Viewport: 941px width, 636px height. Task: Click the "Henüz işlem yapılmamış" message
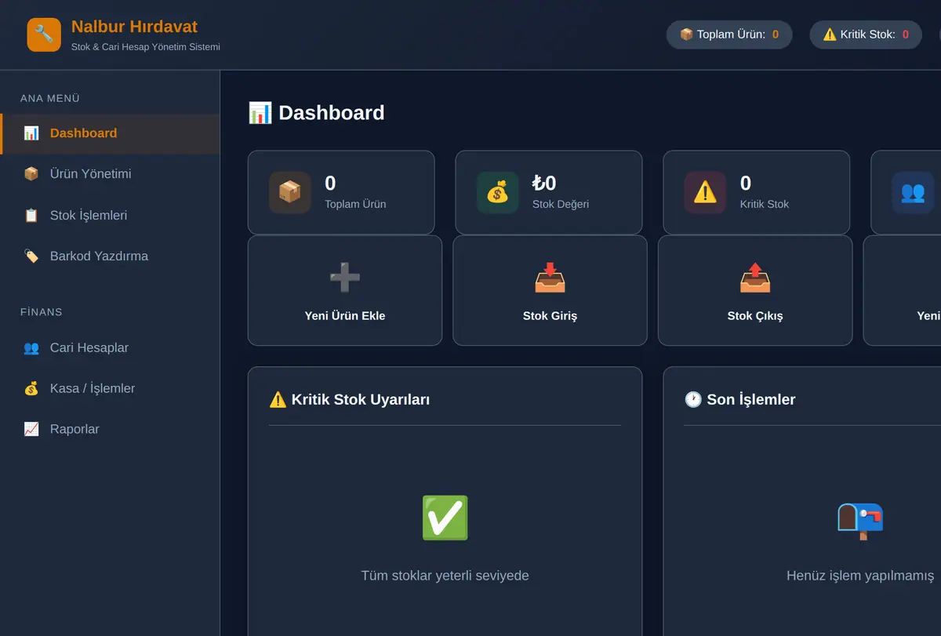pos(860,576)
